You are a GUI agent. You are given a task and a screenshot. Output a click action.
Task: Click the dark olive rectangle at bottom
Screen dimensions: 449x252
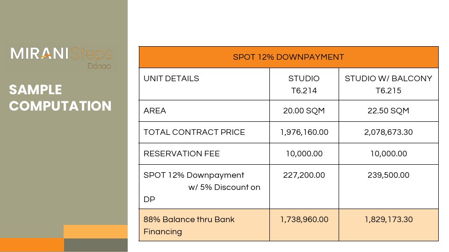(95, 245)
